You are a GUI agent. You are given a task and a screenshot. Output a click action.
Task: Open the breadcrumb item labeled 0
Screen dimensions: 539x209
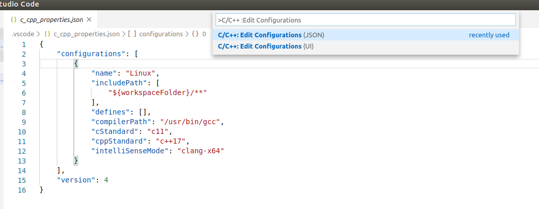coord(204,34)
